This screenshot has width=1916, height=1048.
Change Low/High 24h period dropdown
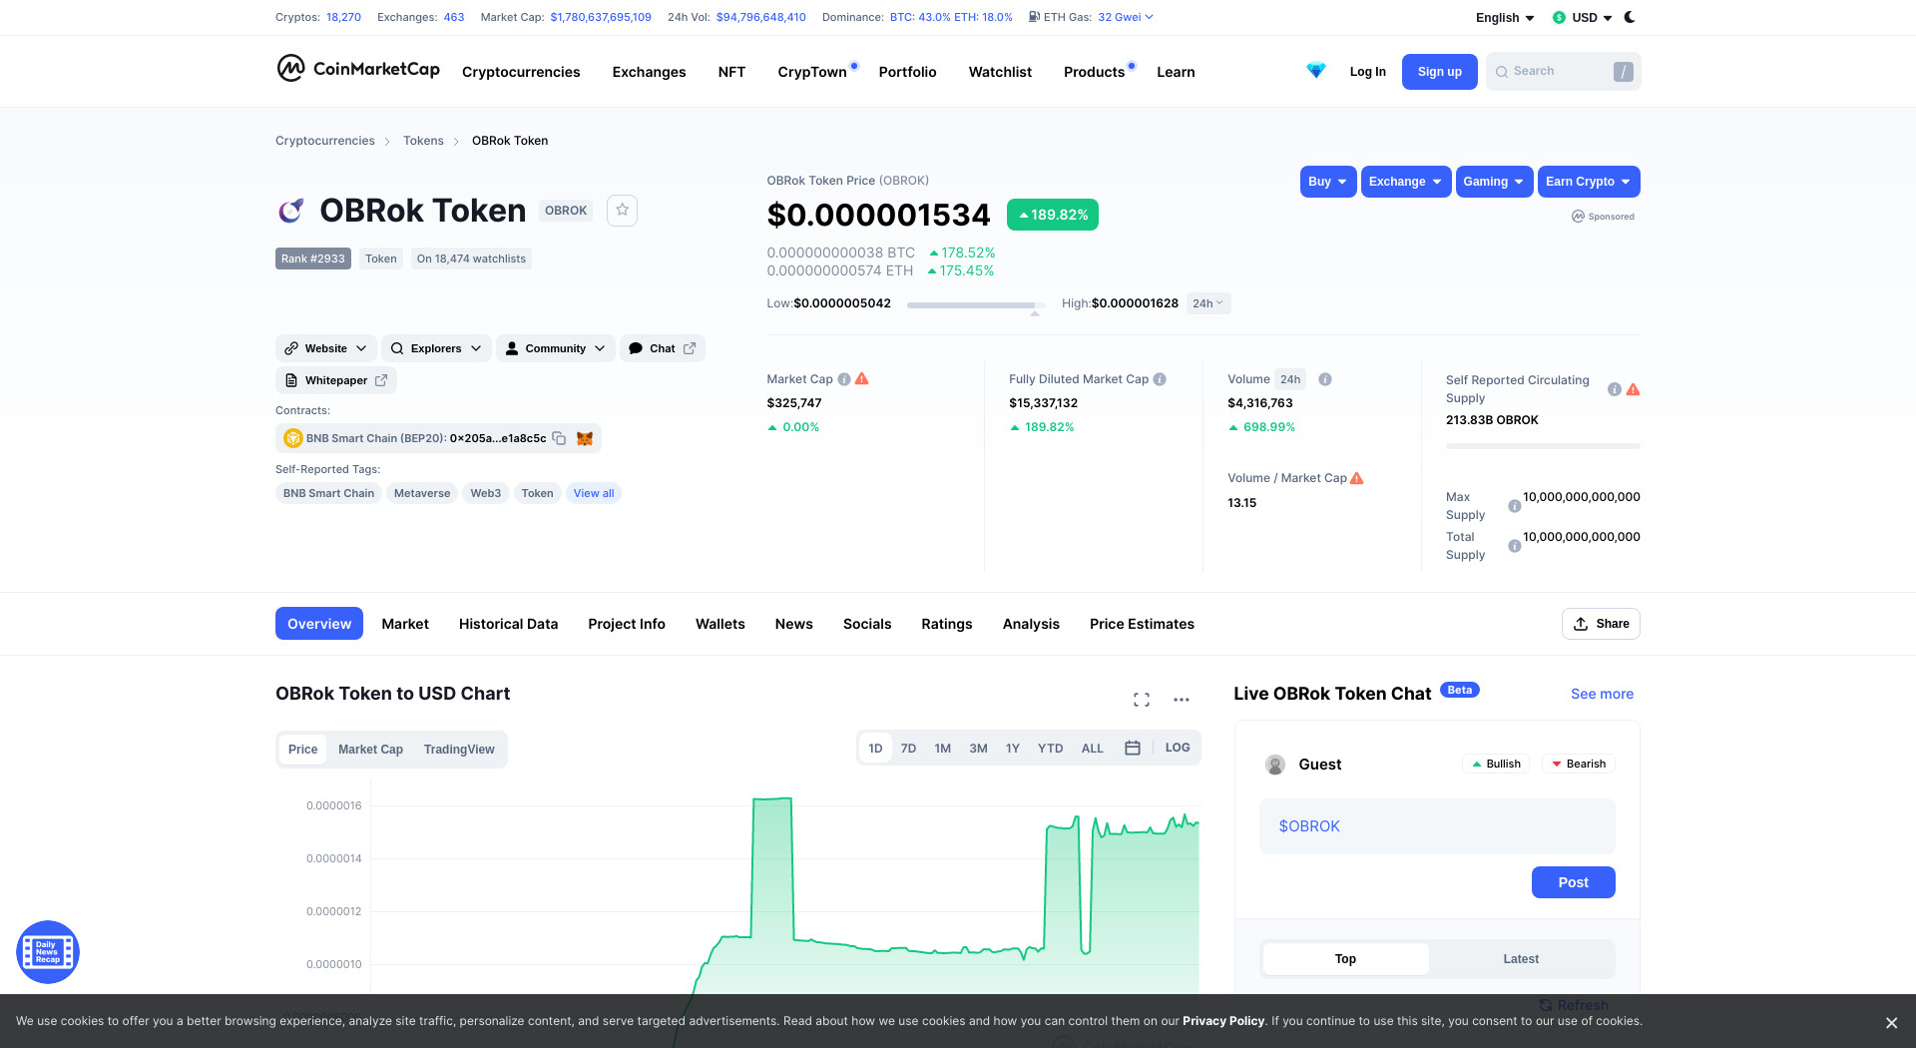click(x=1207, y=303)
